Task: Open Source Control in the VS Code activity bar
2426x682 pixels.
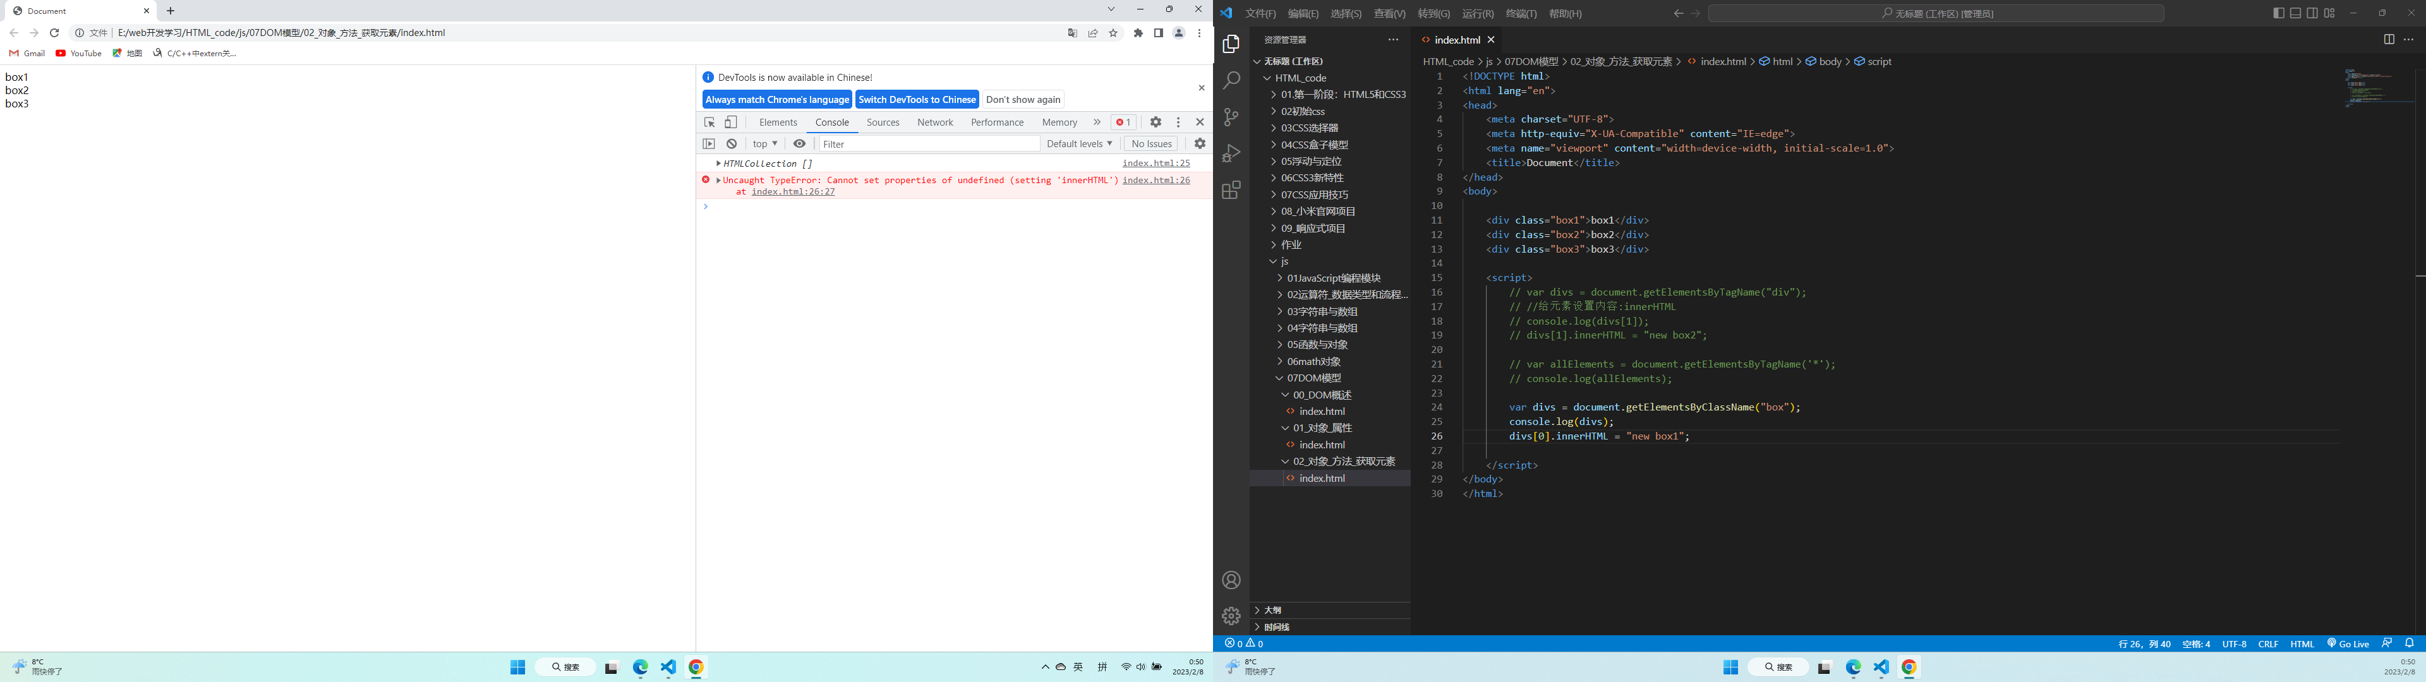Action: (x=1231, y=117)
